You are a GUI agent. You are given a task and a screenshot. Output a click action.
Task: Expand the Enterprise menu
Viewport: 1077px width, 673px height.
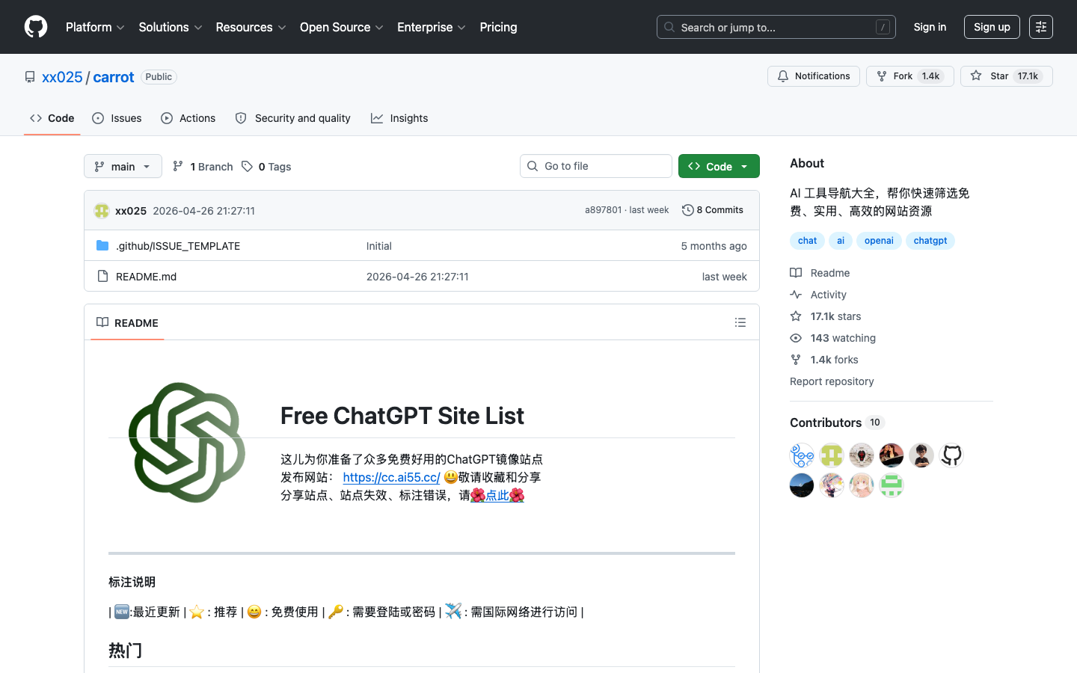click(432, 27)
